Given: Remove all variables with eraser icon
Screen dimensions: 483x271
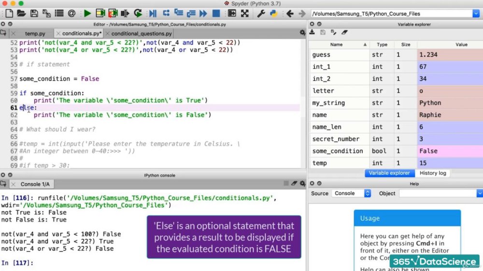Looking at the screenshot, I should click(x=344, y=32).
